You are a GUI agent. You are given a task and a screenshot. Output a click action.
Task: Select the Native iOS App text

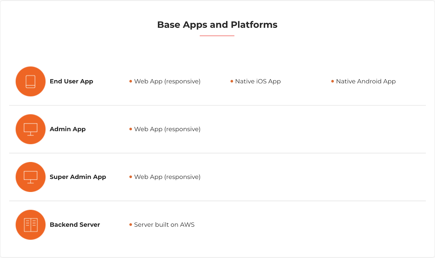click(258, 81)
